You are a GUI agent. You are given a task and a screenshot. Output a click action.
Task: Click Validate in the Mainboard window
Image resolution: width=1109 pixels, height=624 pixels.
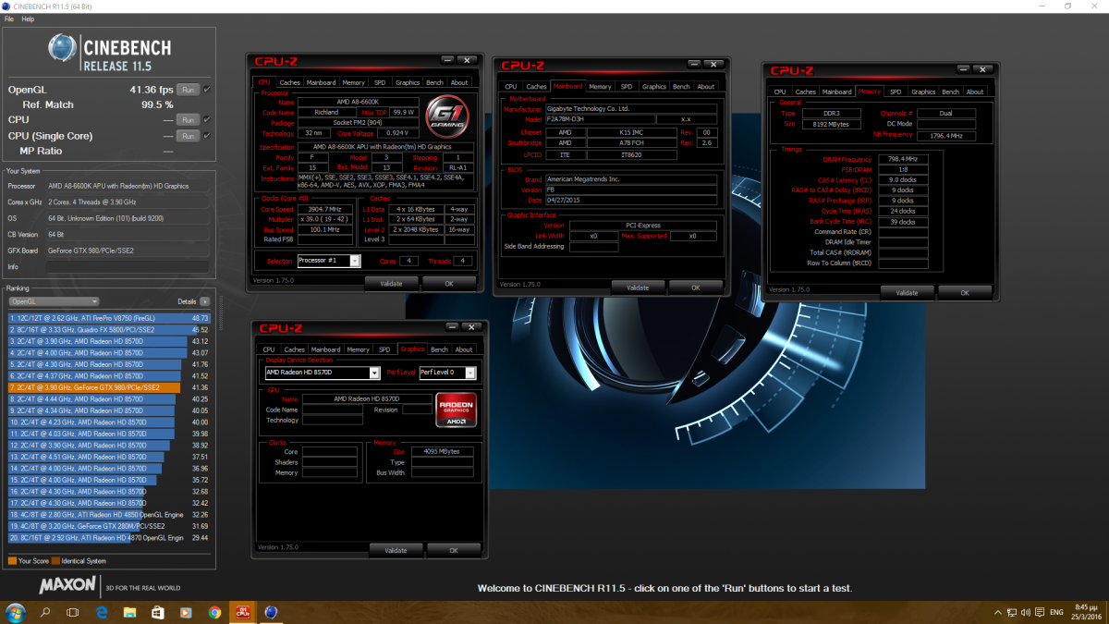638,288
